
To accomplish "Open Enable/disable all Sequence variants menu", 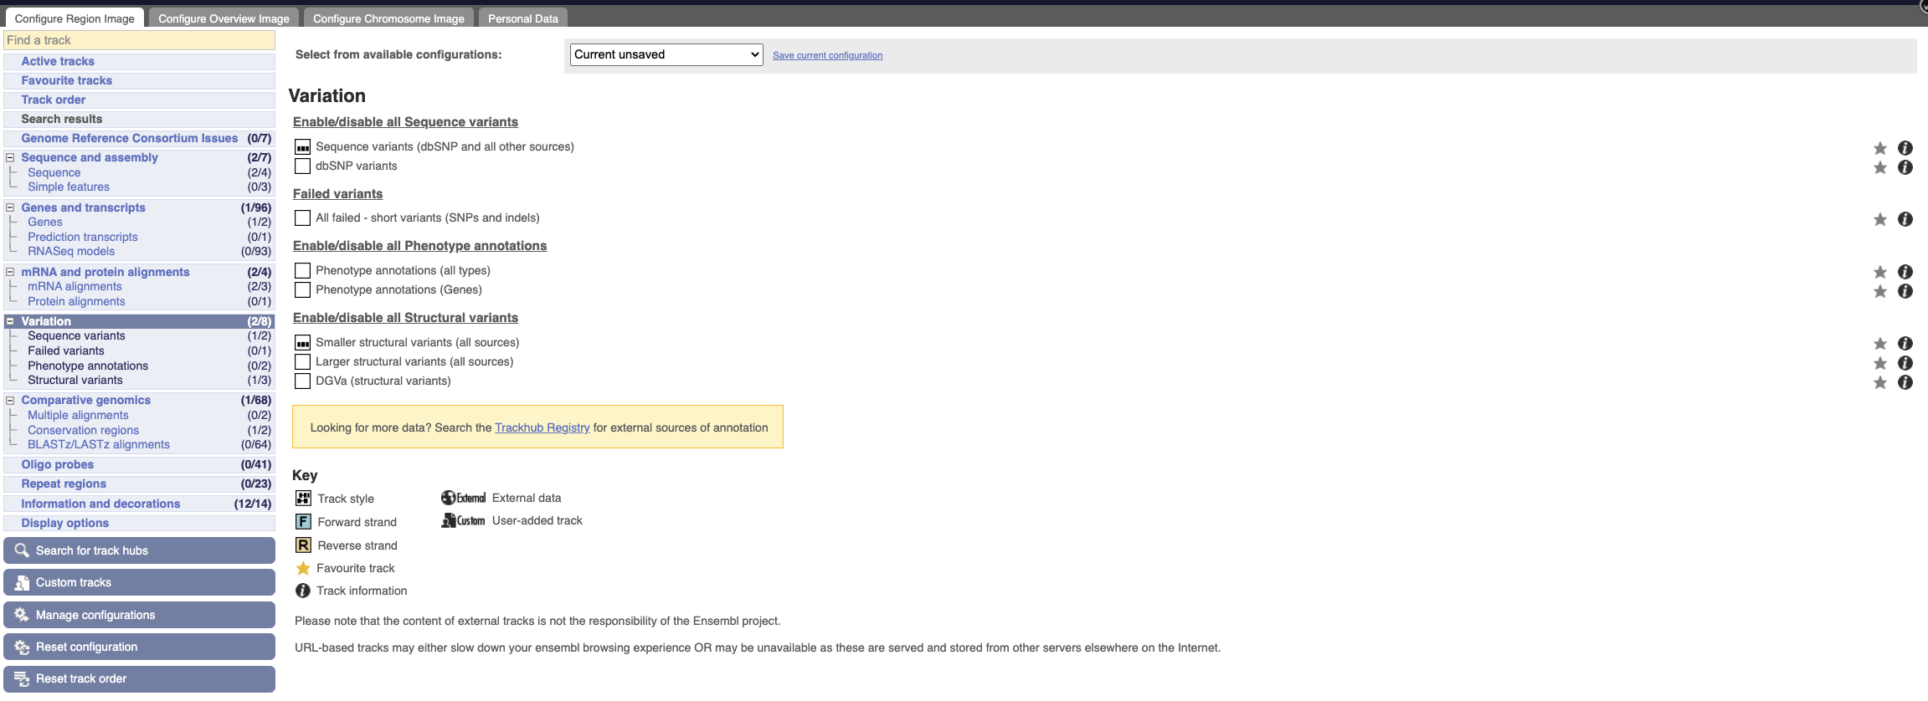I will pos(405,122).
